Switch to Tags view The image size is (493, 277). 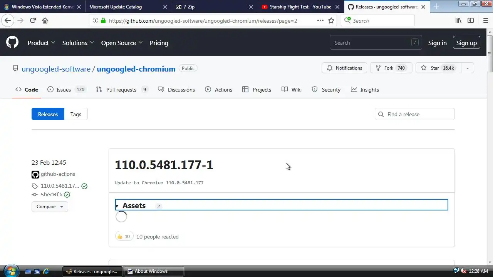[76, 114]
